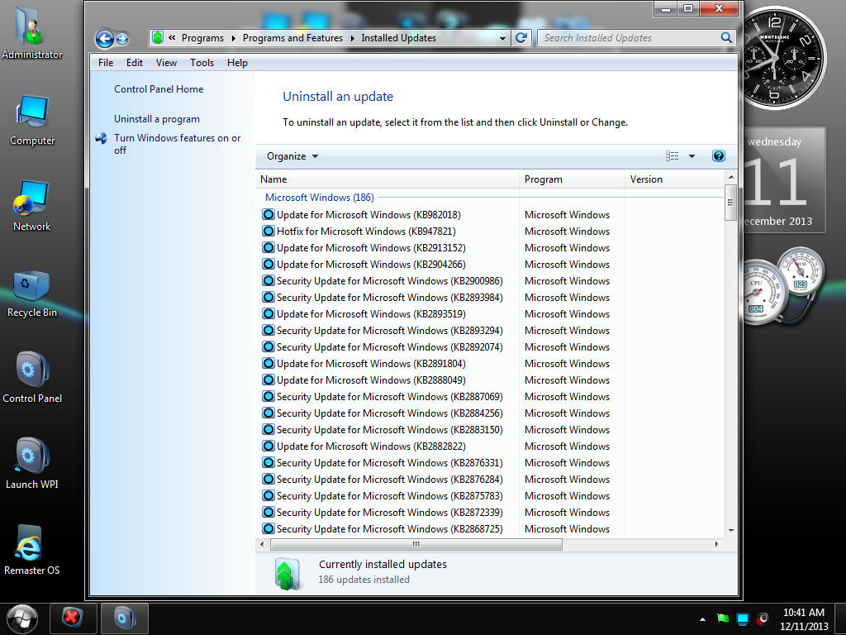
Task: Select the icon for KB982018 update
Action: [269, 214]
